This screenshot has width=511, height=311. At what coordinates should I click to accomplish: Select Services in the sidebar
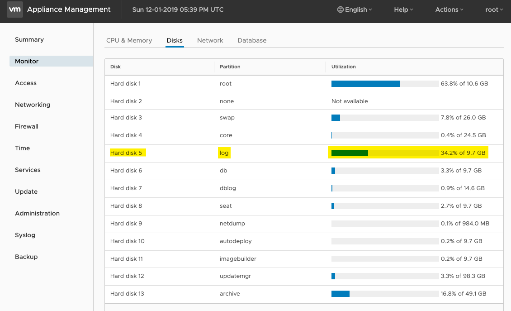tap(28, 170)
